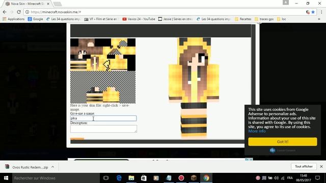
Task: Open the media player taskbar icon
Action: [156, 178]
